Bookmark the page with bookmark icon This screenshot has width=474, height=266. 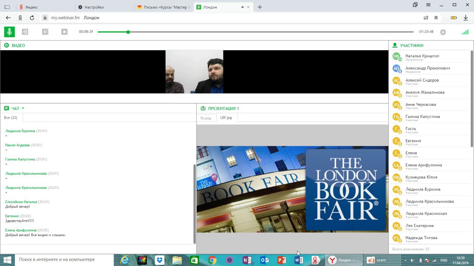436,18
